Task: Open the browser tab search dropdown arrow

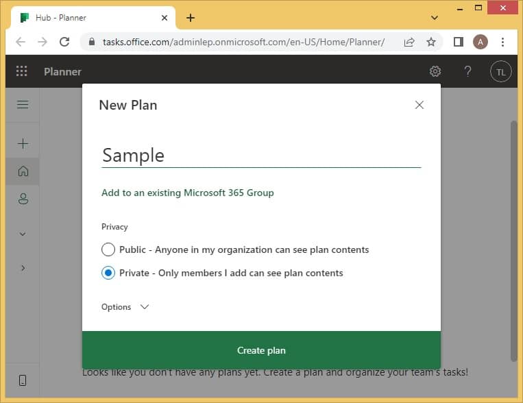Action: [435, 18]
